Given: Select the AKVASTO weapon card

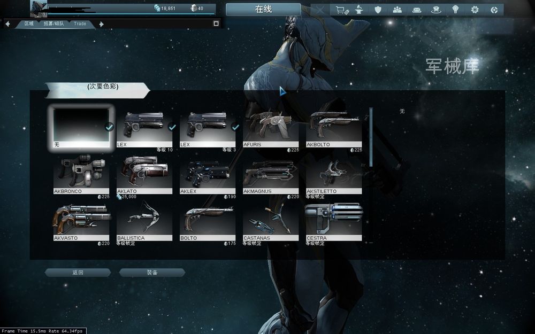Looking at the screenshot, I should (81, 222).
